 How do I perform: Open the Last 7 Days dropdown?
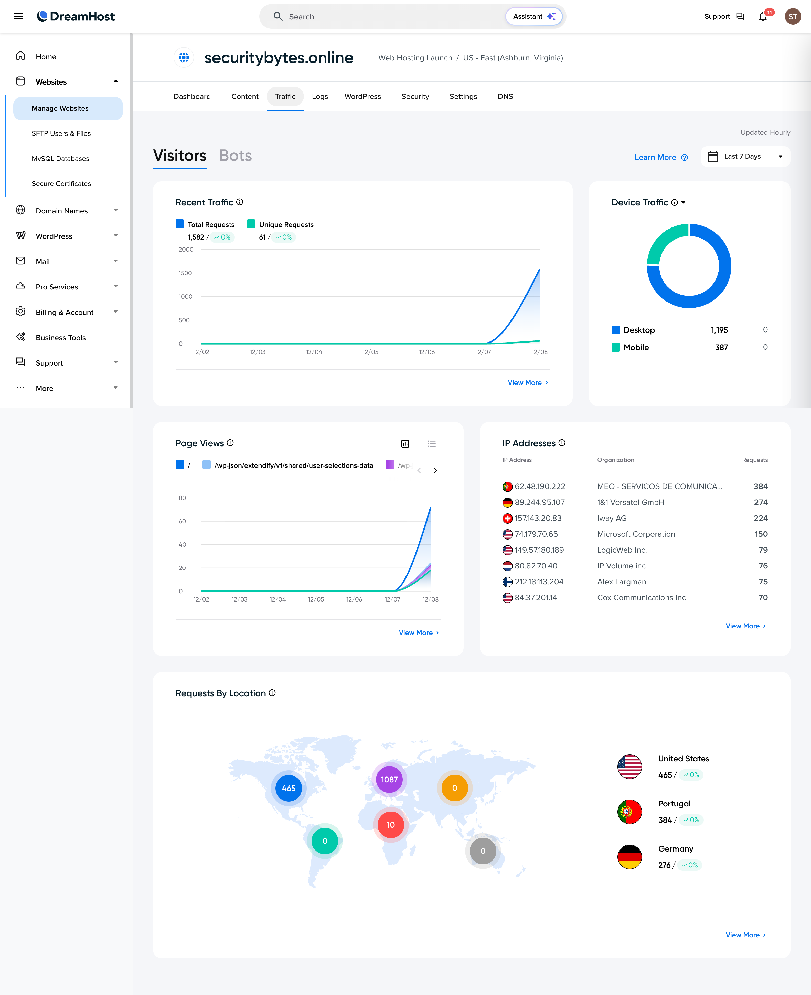[x=745, y=156]
